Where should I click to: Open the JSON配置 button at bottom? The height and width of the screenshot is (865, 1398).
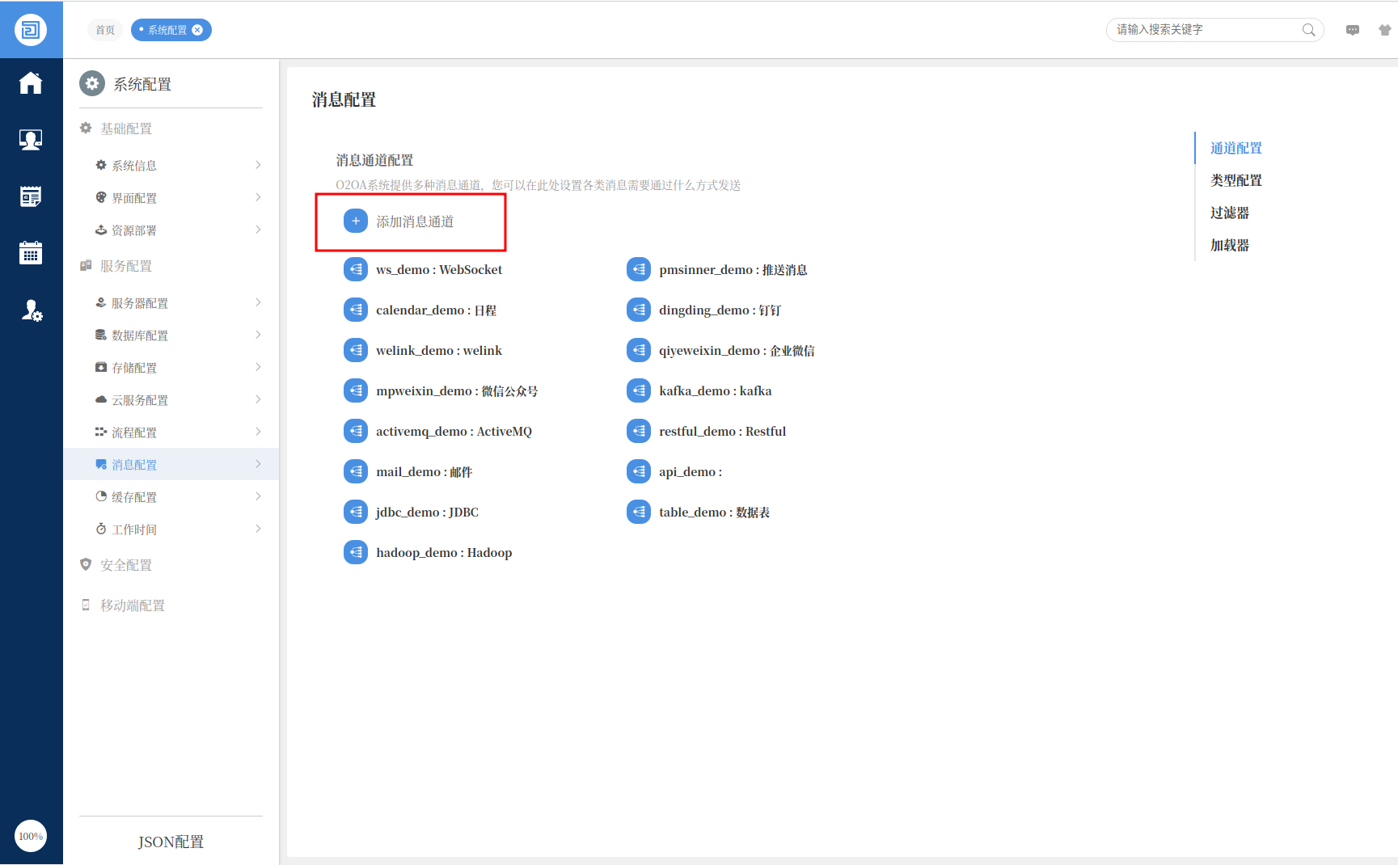click(171, 842)
